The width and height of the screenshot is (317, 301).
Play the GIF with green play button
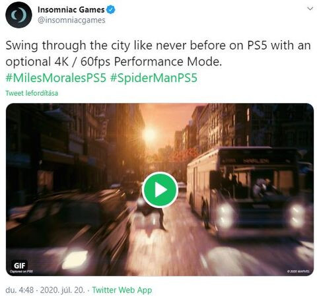[160, 190]
